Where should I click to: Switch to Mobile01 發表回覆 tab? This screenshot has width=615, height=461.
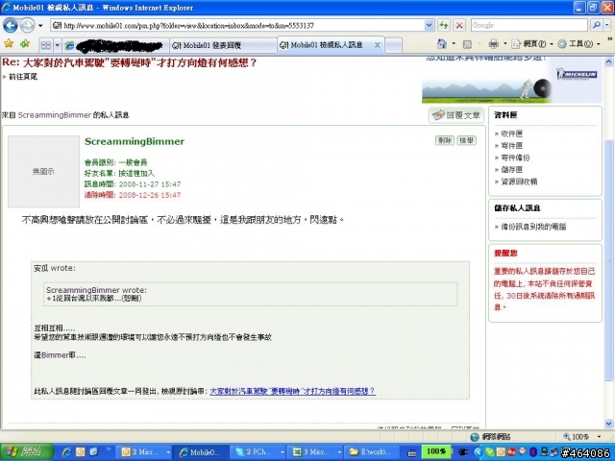[x=223, y=45]
